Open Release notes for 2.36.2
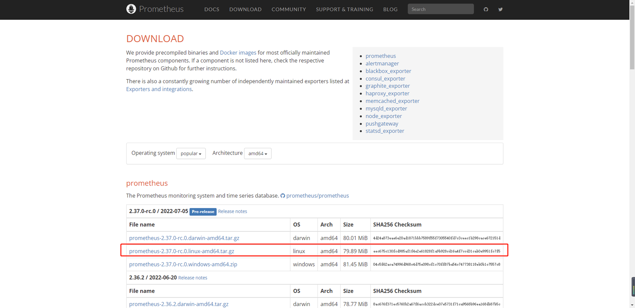Viewport: 635px width, 308px height. coord(193,278)
